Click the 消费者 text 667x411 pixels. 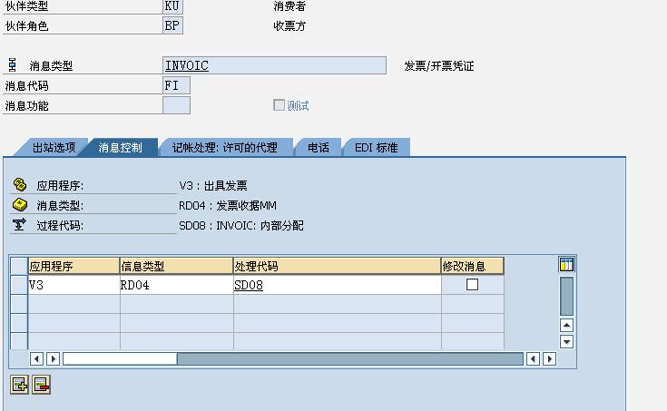[289, 6]
